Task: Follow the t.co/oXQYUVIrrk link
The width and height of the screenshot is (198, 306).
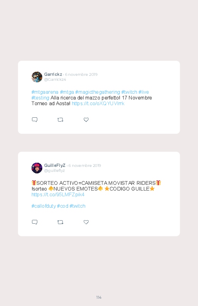Action: [98, 103]
